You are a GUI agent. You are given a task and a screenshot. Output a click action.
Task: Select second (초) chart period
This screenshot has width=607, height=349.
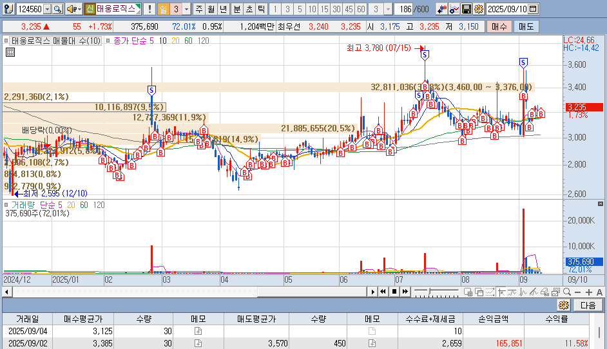[x=249, y=9]
